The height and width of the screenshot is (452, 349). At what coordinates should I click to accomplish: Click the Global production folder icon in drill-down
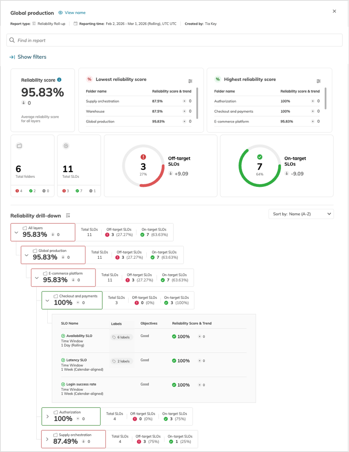click(x=35, y=251)
